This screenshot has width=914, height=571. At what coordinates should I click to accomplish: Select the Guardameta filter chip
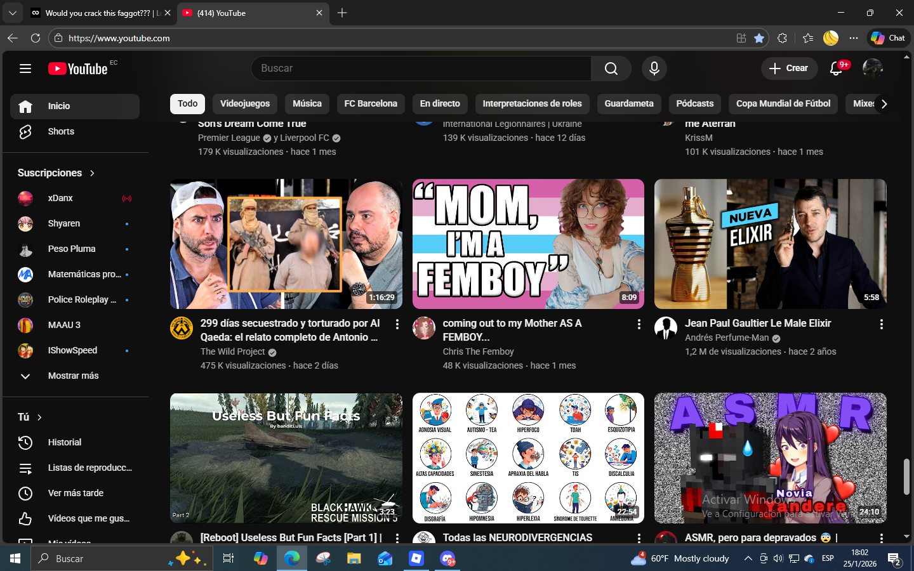(629, 103)
